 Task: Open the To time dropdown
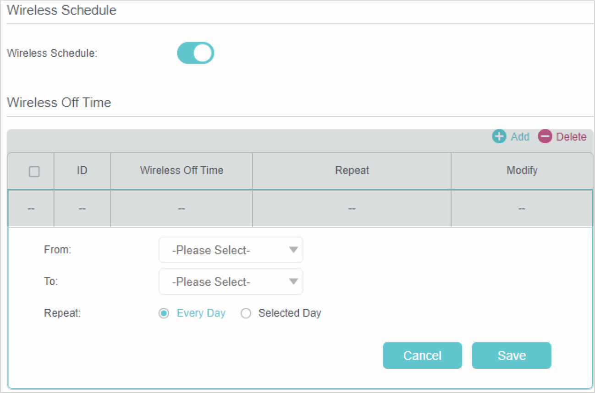click(225, 282)
